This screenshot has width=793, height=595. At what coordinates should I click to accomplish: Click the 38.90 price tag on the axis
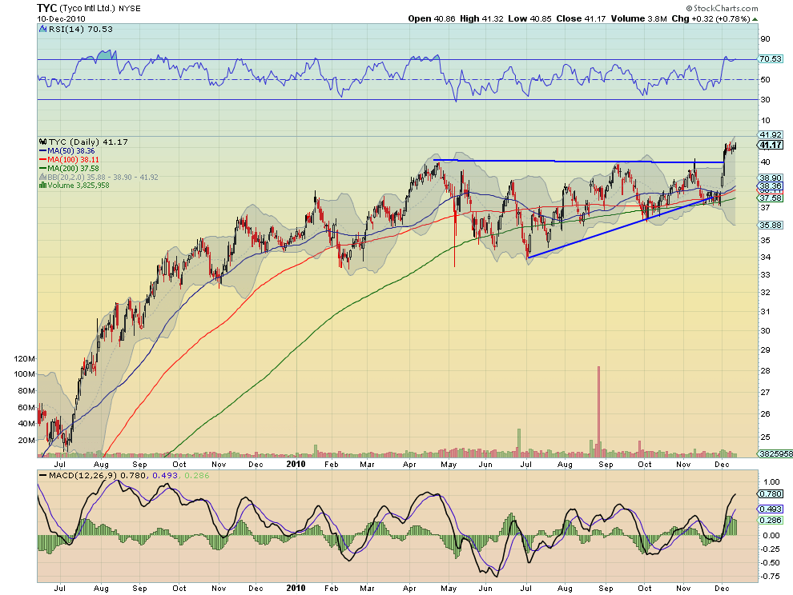tap(771, 178)
